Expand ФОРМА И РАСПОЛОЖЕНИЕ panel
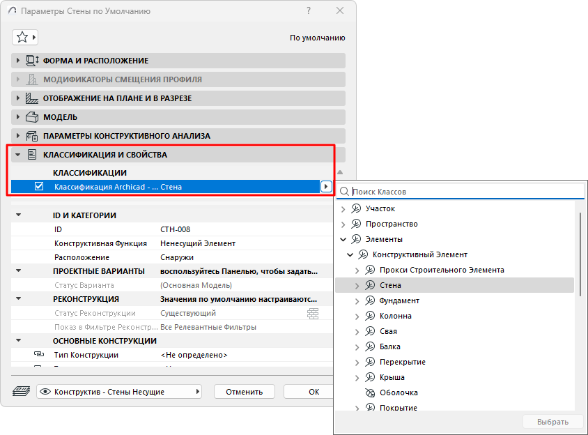The image size is (588, 435). tap(17, 61)
